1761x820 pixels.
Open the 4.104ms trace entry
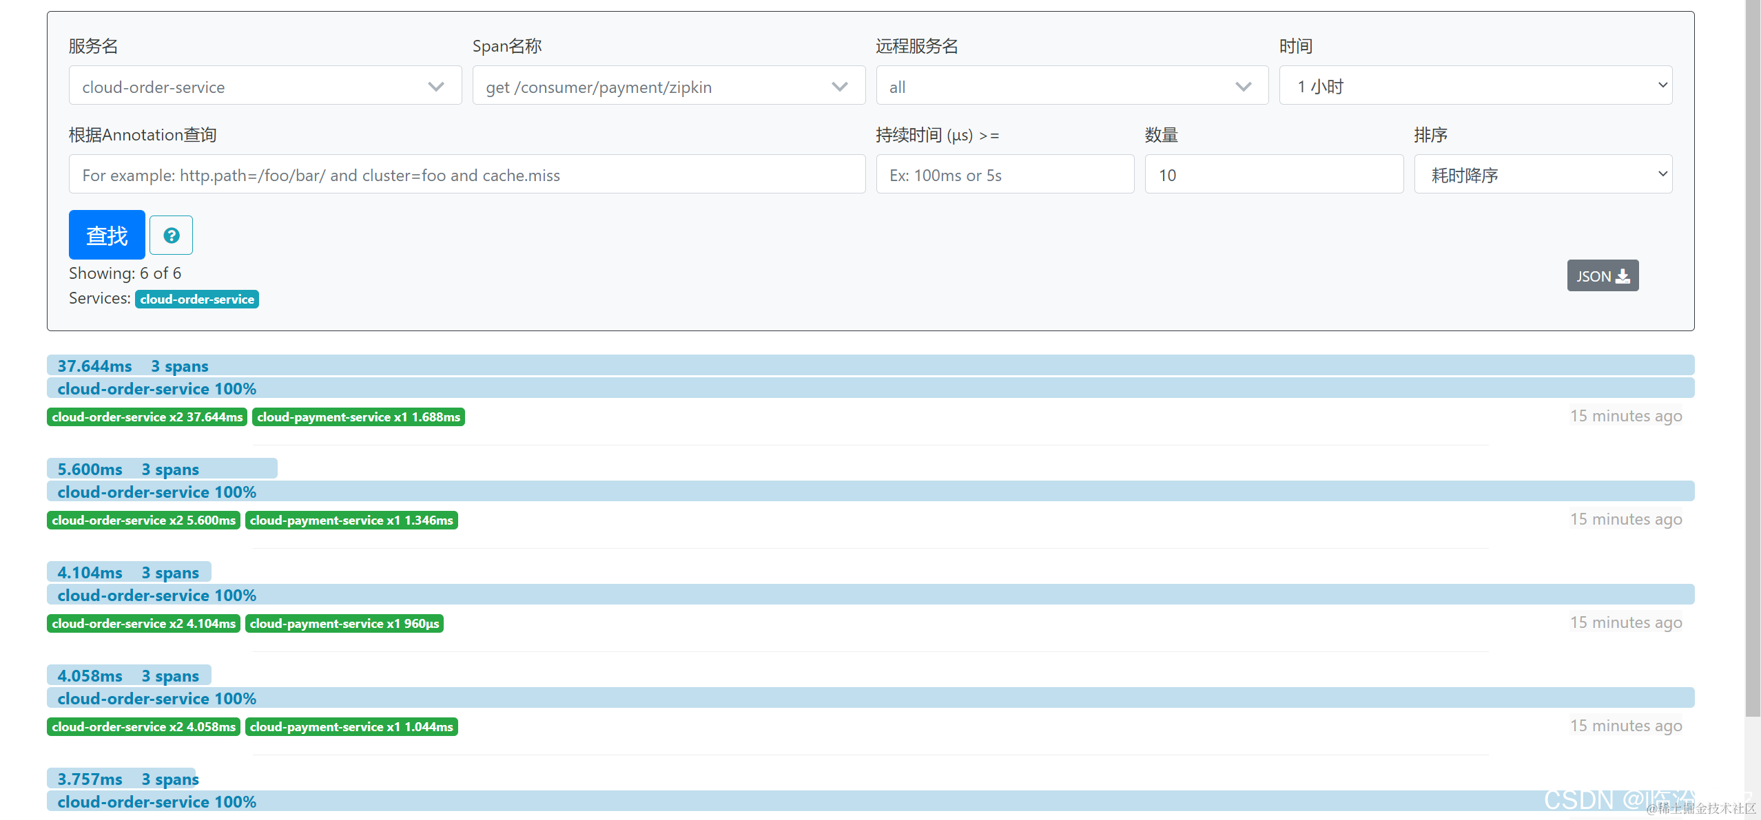pos(128,572)
